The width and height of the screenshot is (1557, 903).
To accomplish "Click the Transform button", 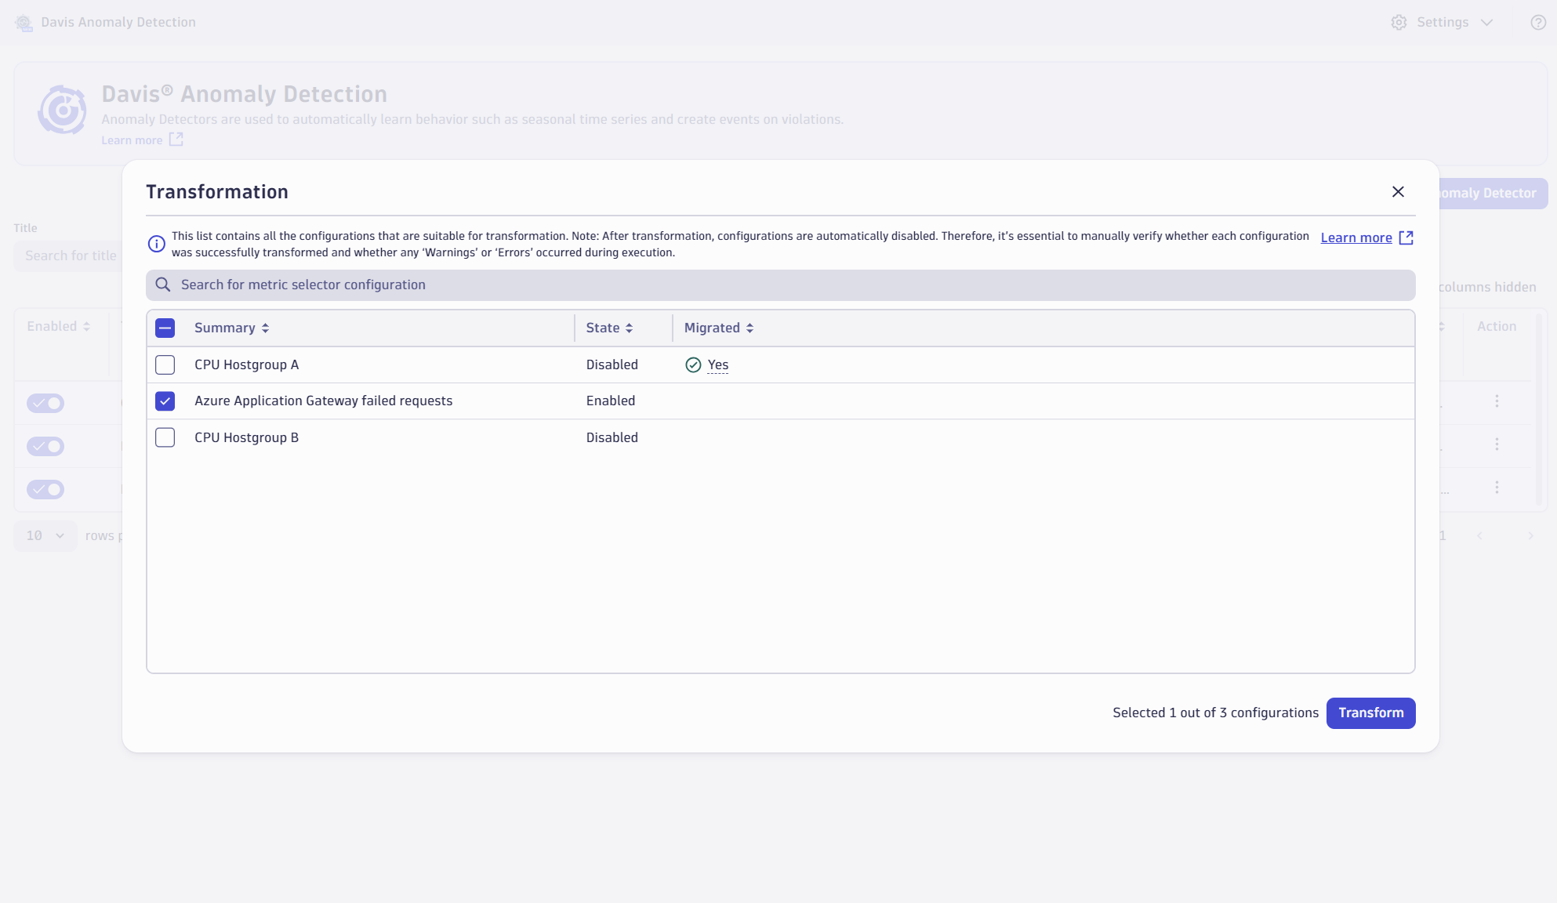I will pyautogui.click(x=1370, y=713).
